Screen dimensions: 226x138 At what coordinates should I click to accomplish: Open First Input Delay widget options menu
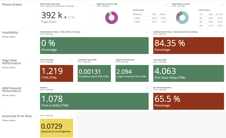(222, 60)
